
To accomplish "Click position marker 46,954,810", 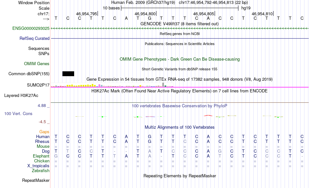I will [262, 14].
